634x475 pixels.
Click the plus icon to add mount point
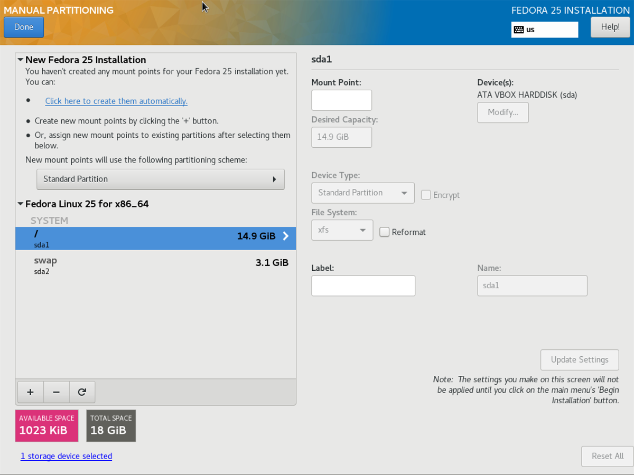(x=30, y=392)
